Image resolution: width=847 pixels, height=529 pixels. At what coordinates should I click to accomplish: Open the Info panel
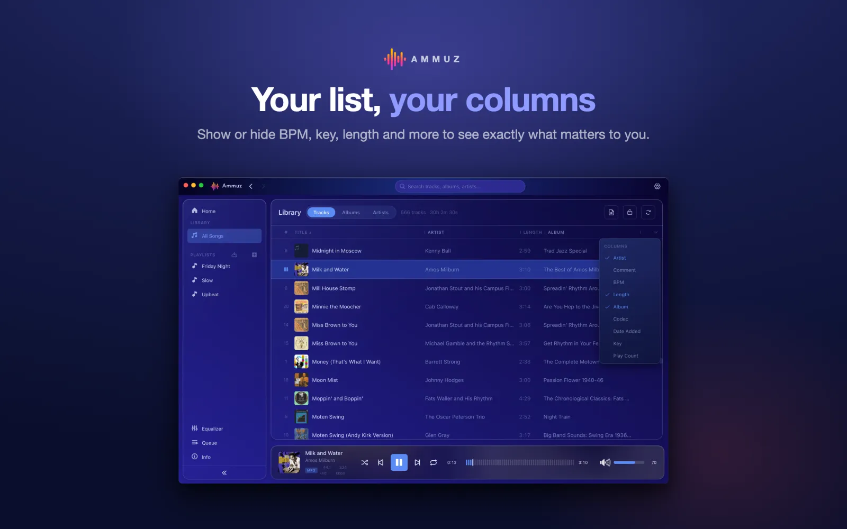click(224, 457)
